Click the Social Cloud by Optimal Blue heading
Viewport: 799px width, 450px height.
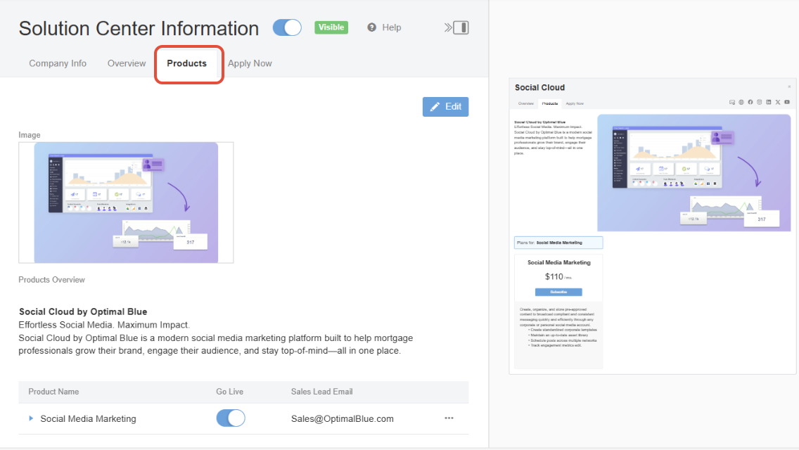[x=83, y=311]
